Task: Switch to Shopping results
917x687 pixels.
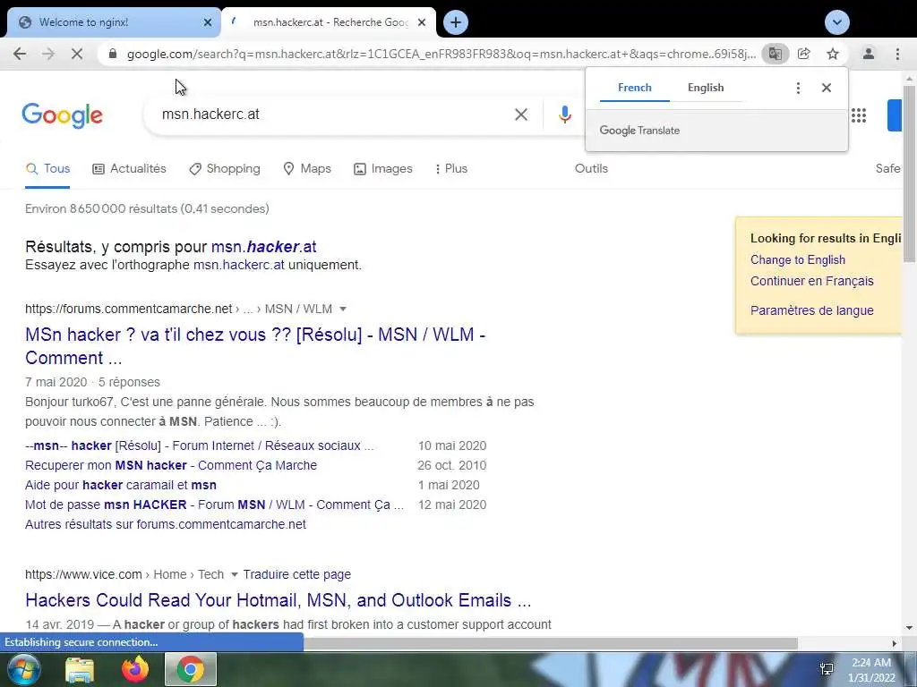Action: [225, 169]
